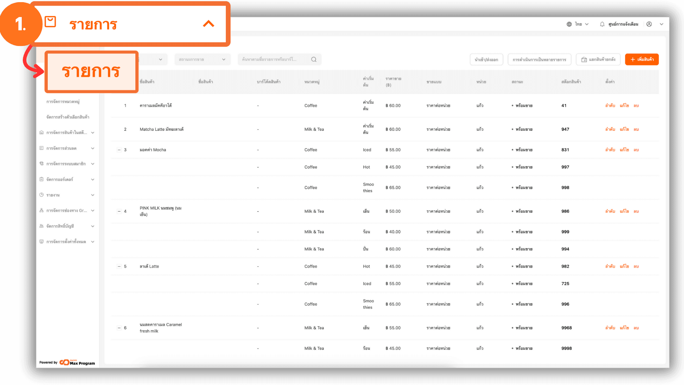Click ลบ link for Matcha Latte row
Image resolution: width=684 pixels, height=385 pixels.
pos(636,129)
